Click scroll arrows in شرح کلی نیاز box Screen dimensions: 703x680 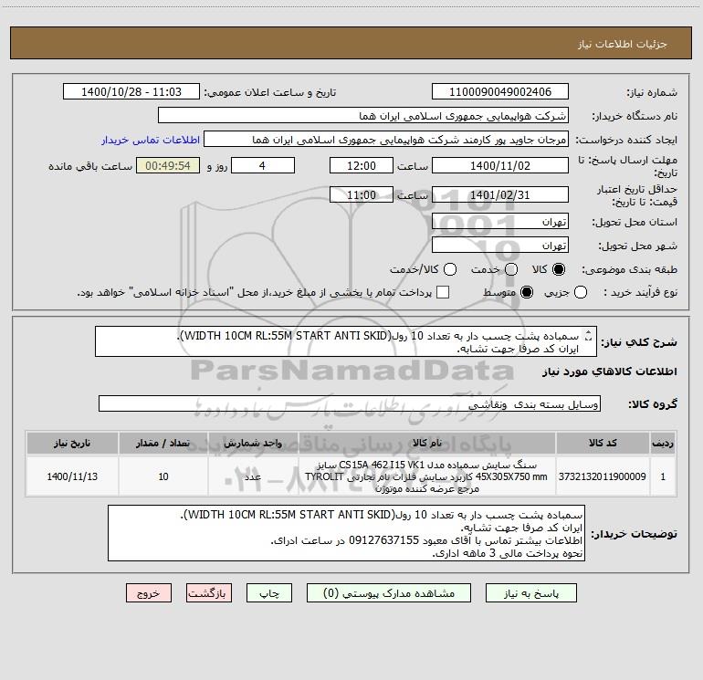click(x=589, y=336)
